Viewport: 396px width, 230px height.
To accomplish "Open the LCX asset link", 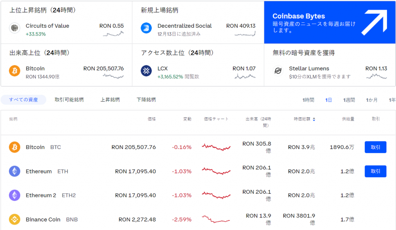I will point(163,69).
